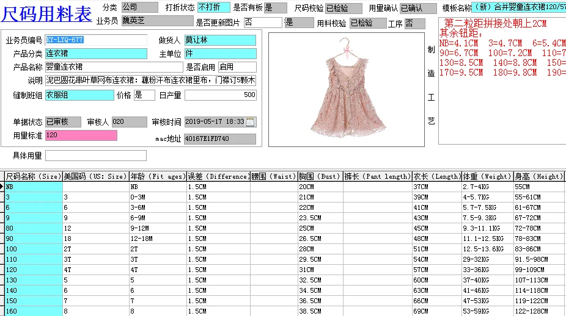Select the 业务员编号 field KY-LYQ-677
Screen dimensions: 566x316
[96, 40]
